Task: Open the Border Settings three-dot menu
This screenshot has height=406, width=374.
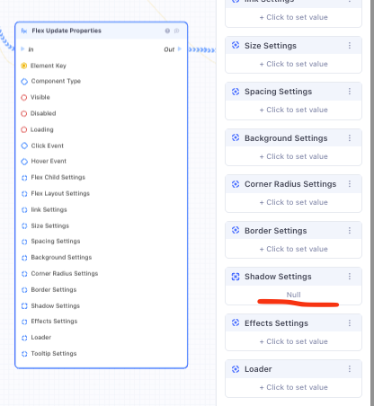Action: click(x=350, y=231)
